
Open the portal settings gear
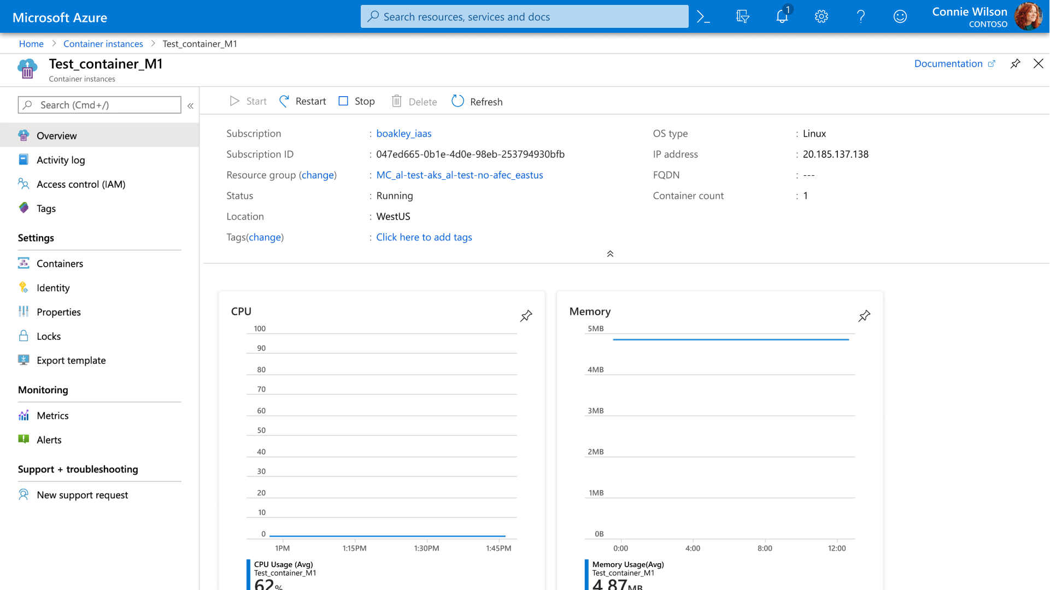coord(821,17)
